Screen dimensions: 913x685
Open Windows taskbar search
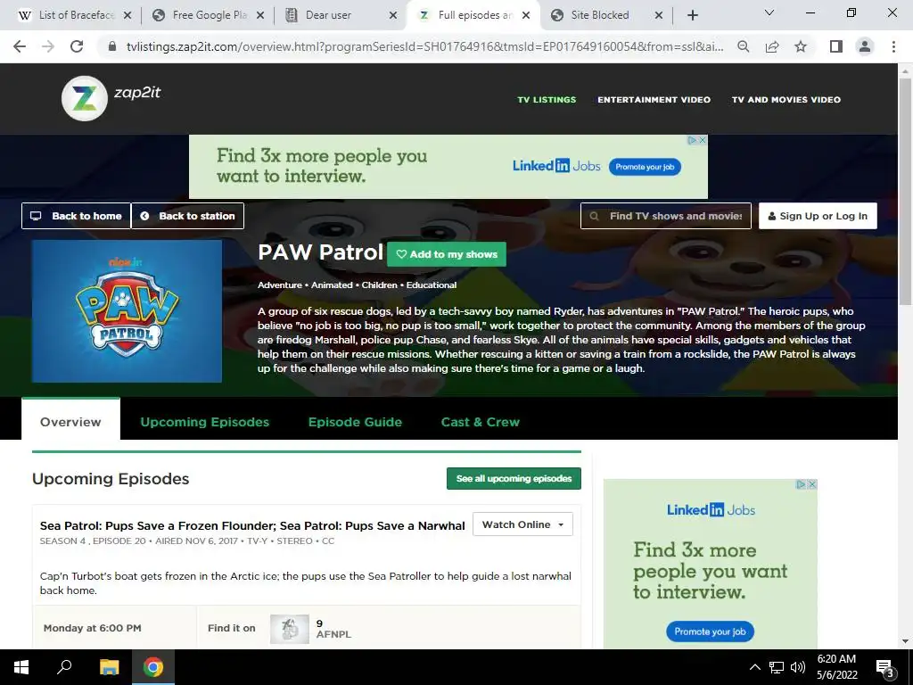pos(64,667)
